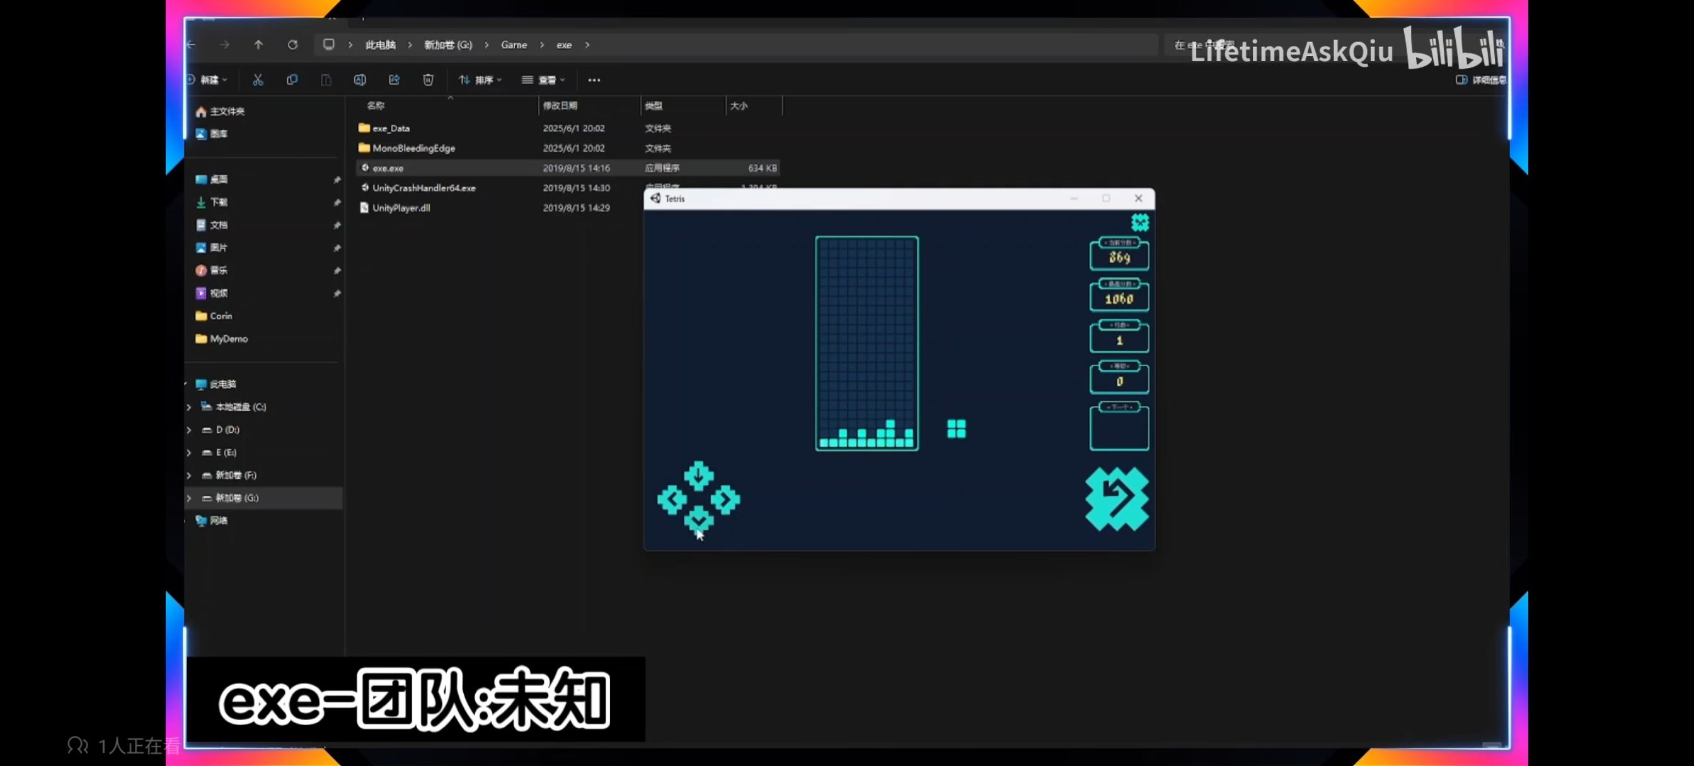Click exe in the address breadcrumb

pos(563,45)
